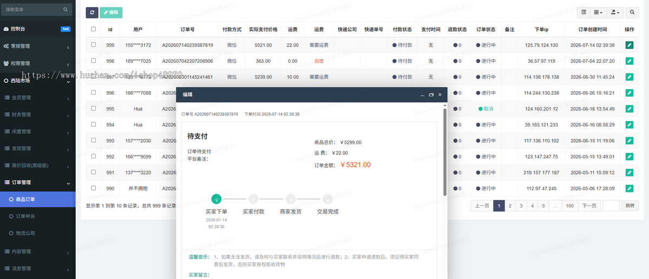Expand 消息管理 submenu
Image resolution: width=649 pixels, height=279 pixels.
tap(38, 268)
